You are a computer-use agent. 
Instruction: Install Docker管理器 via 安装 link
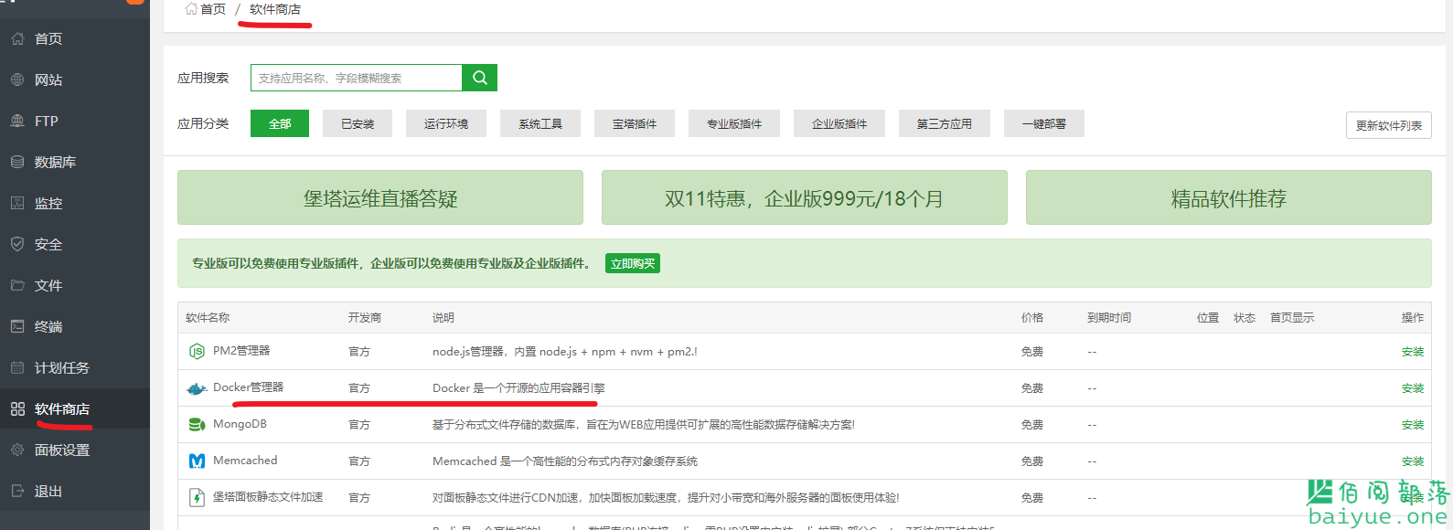click(1412, 388)
